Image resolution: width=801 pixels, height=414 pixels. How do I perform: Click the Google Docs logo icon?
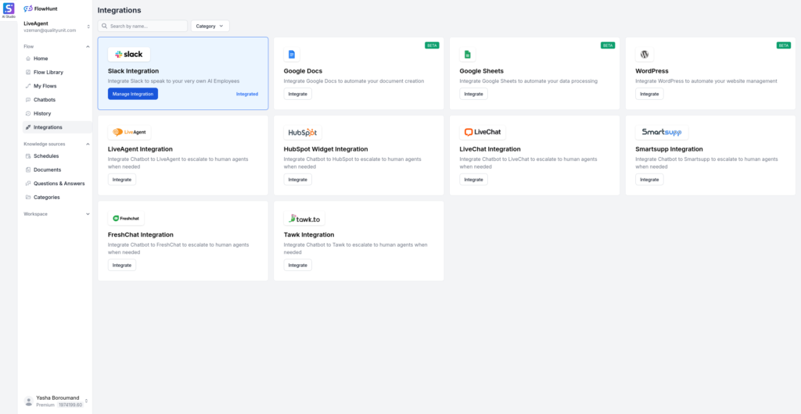tap(292, 55)
